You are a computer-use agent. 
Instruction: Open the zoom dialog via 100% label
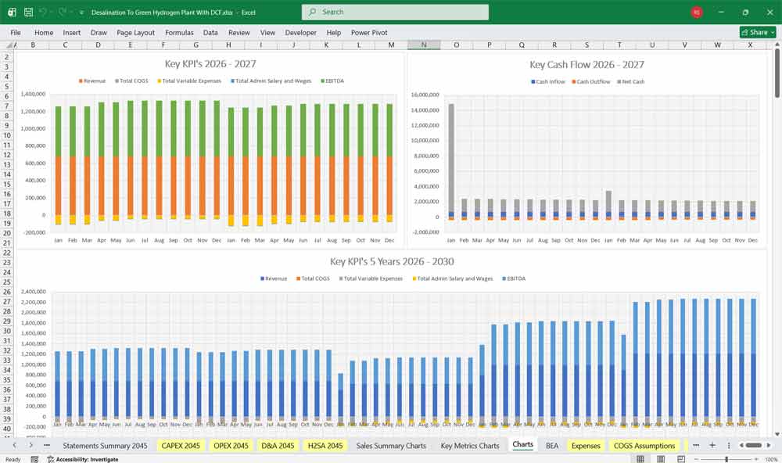click(769, 459)
